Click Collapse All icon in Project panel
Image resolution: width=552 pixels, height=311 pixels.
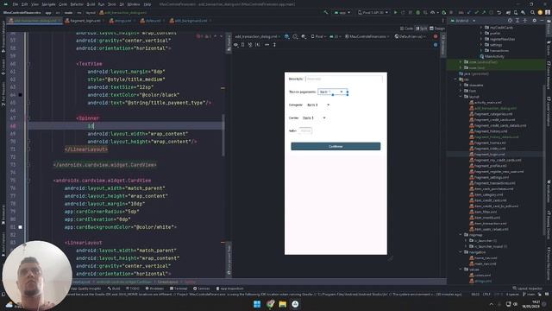coord(525,21)
